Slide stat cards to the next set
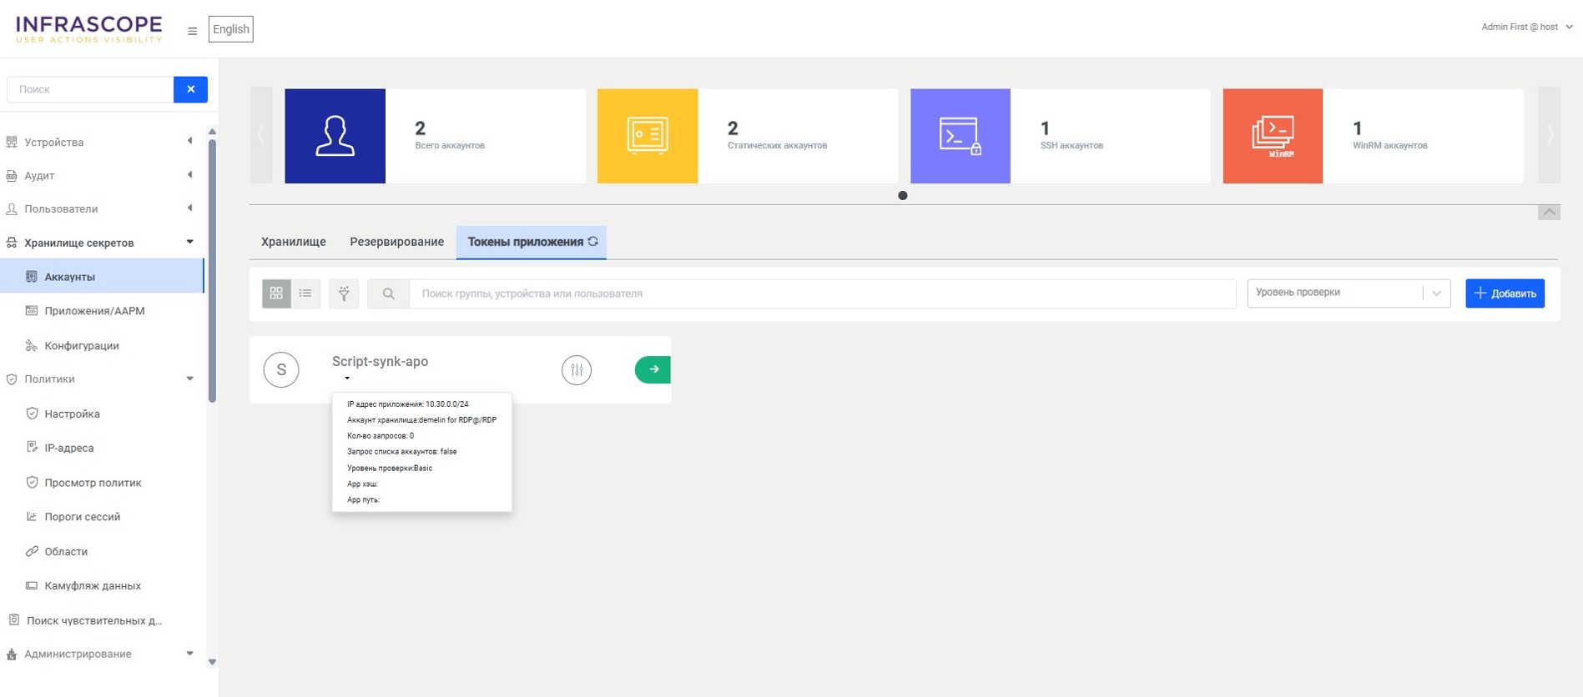Viewport: 1583px width, 697px height. pos(1550,135)
